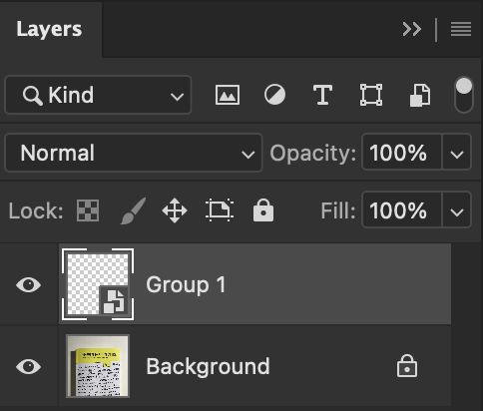This screenshot has height=411, width=483.
Task: Filter for pixel layers
Action: [228, 95]
